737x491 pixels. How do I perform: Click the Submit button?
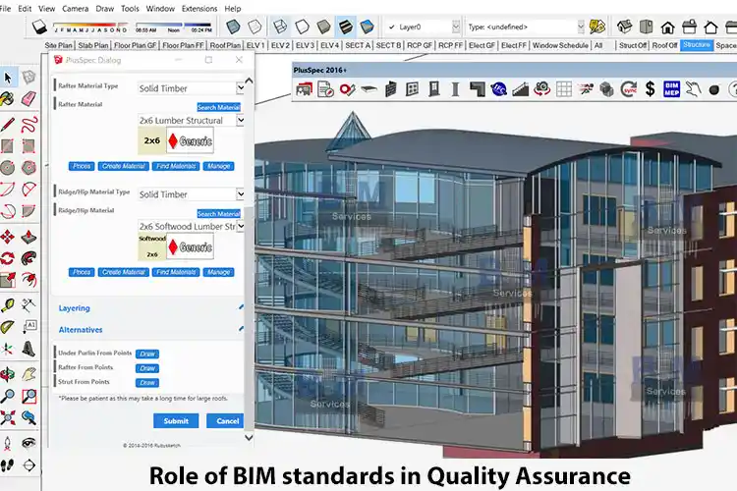tap(176, 421)
